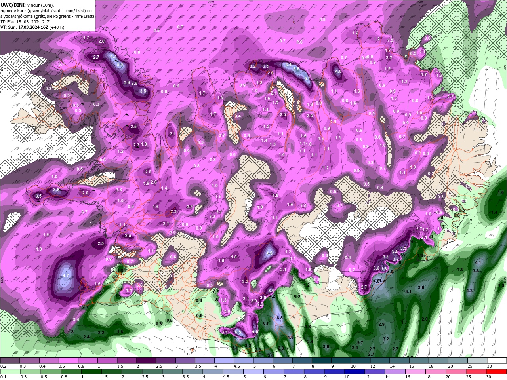
Task: Click the 4.8 rainfall value on the map
Action: click(290, 337)
